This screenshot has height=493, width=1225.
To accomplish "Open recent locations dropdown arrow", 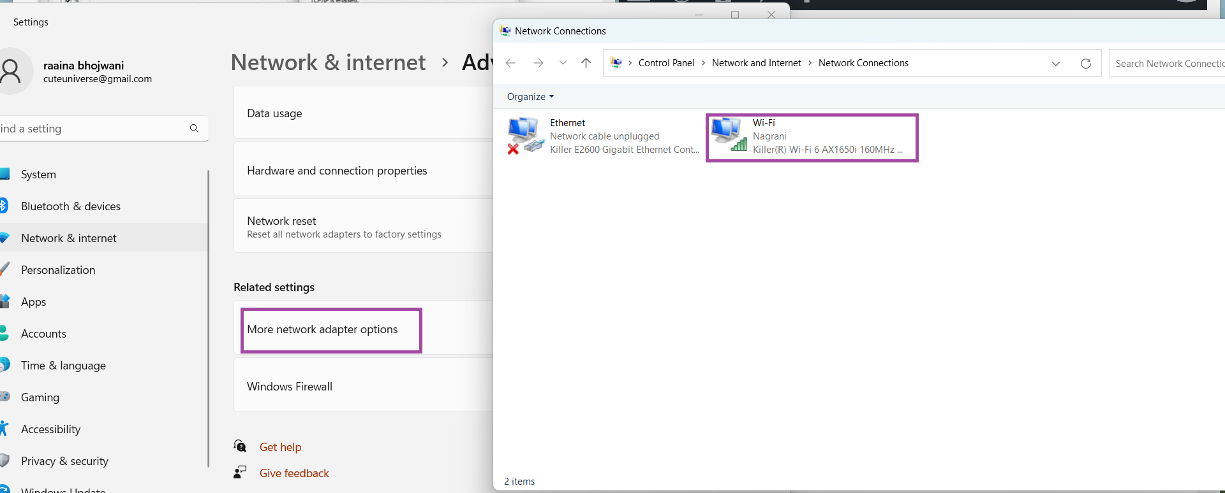I will pos(563,63).
